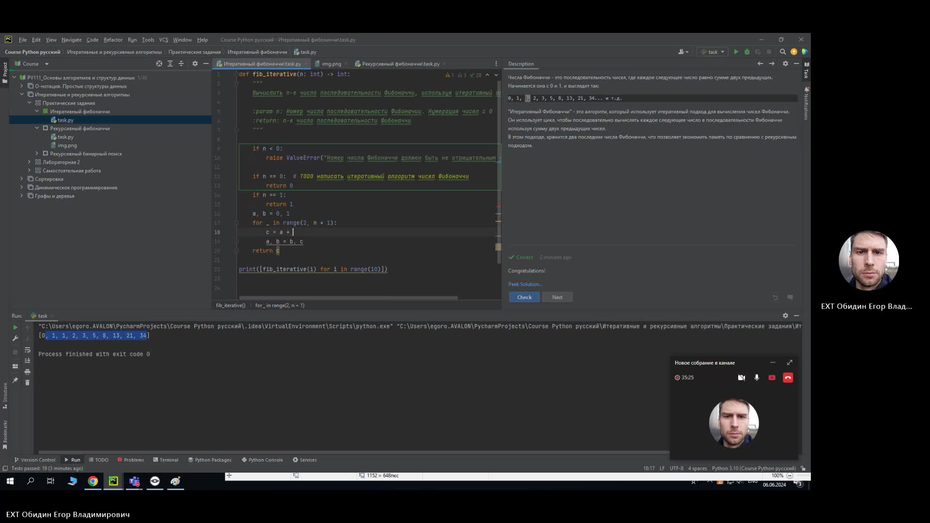The height and width of the screenshot is (523, 930).
Task: Go to previous task arrow in Description
Action: [760, 64]
